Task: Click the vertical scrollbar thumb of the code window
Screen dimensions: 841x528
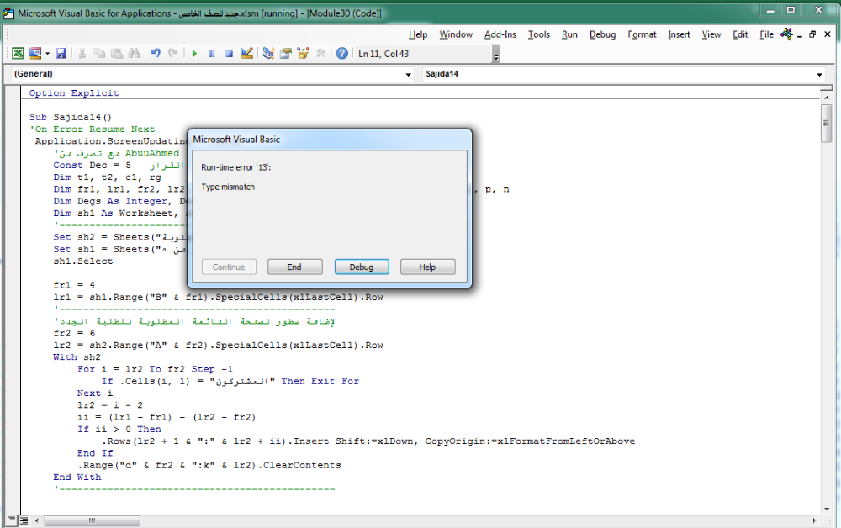Action: pos(826,124)
